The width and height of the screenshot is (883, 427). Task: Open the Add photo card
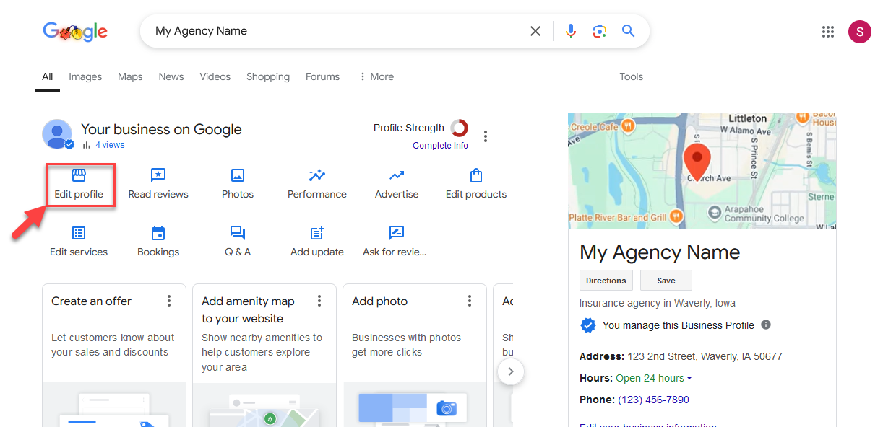[x=415, y=356]
